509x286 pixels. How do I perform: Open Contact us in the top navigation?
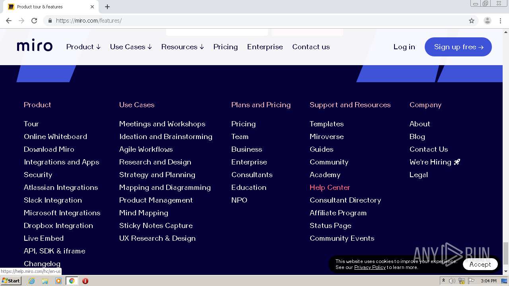click(311, 47)
